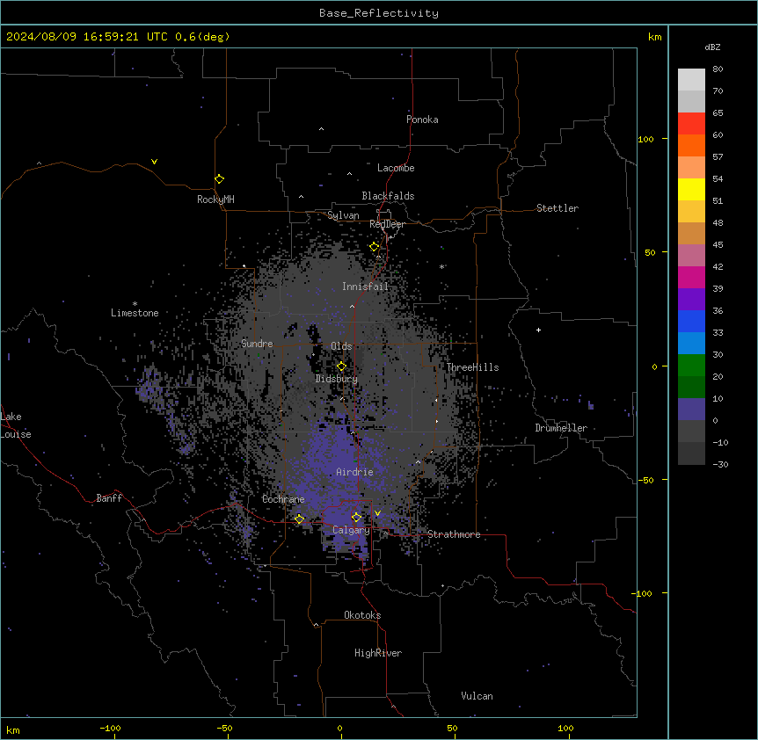
Task: Click the Okotoks city label
Action: 362,615
